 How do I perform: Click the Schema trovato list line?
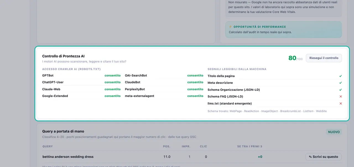pos(267,111)
